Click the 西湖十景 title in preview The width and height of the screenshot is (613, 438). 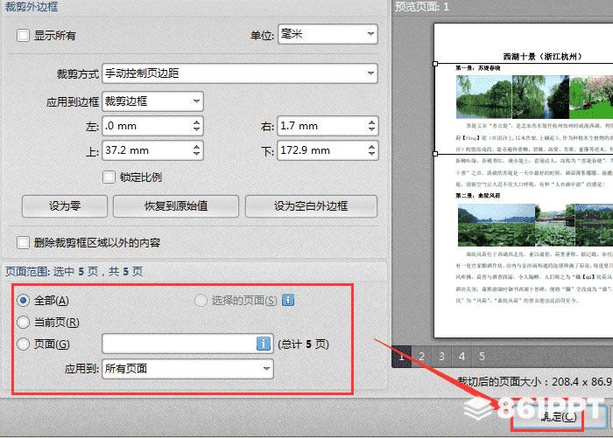[x=542, y=57]
